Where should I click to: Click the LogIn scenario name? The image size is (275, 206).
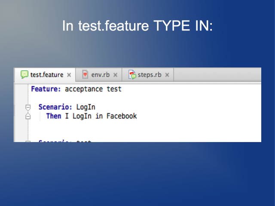coord(86,107)
